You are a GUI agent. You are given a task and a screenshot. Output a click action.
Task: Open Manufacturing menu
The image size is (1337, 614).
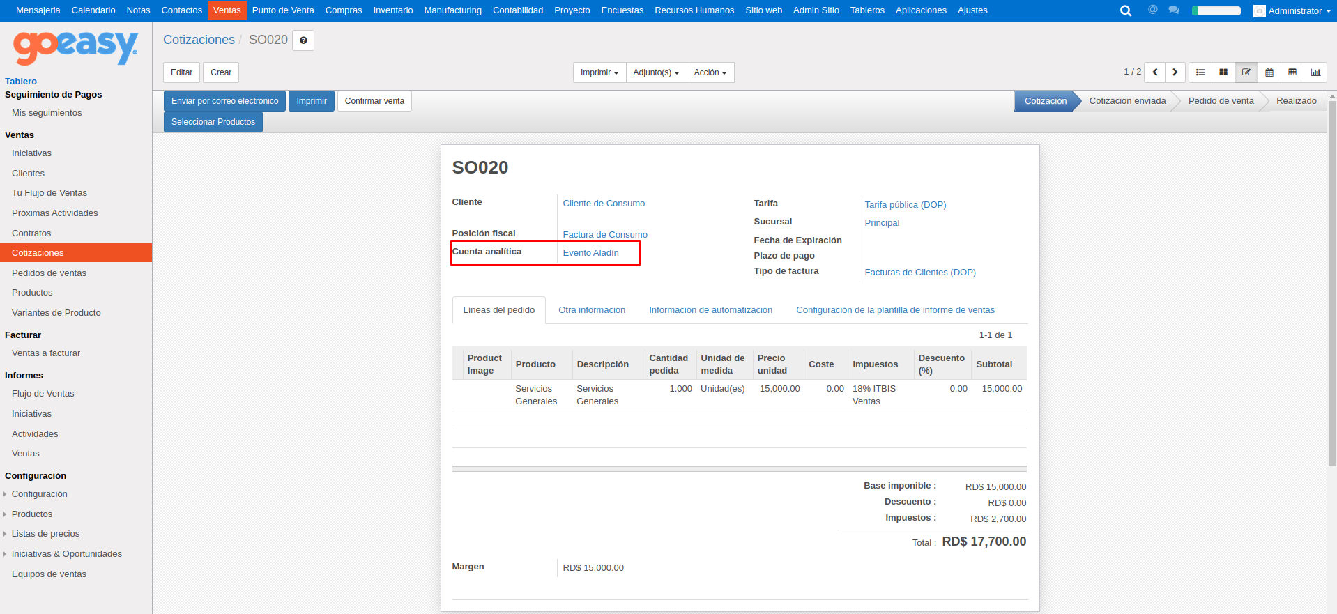click(x=452, y=10)
